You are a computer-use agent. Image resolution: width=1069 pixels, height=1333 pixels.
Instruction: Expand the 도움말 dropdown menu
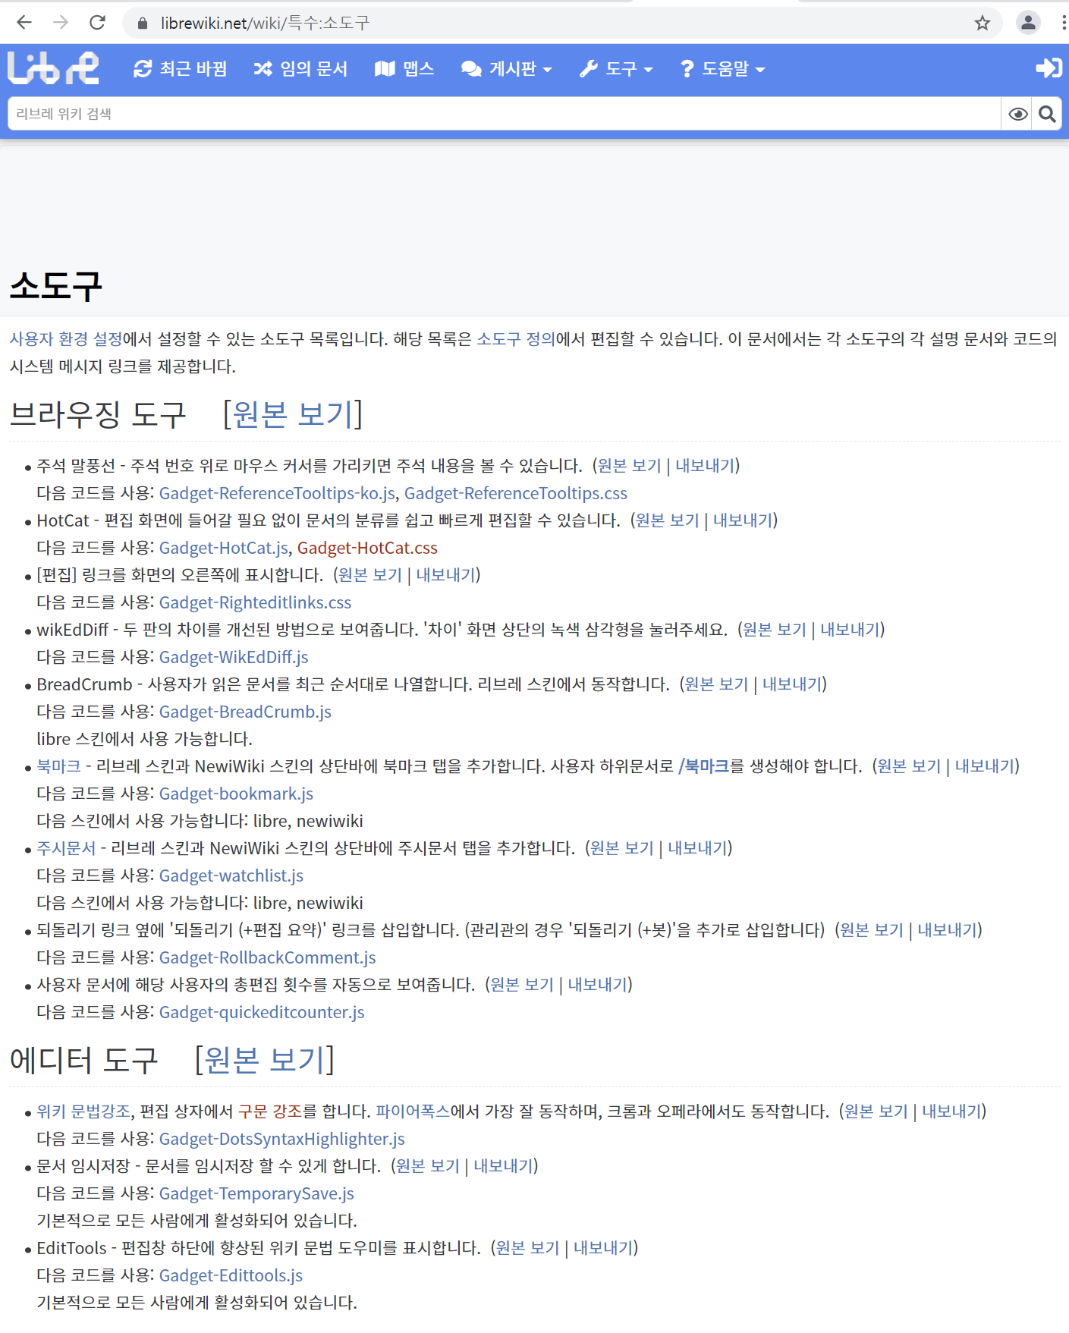click(x=722, y=69)
